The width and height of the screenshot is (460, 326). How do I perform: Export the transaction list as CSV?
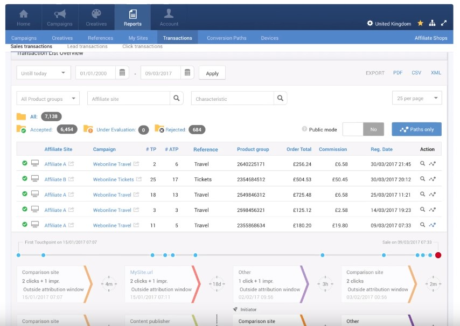[x=416, y=72]
